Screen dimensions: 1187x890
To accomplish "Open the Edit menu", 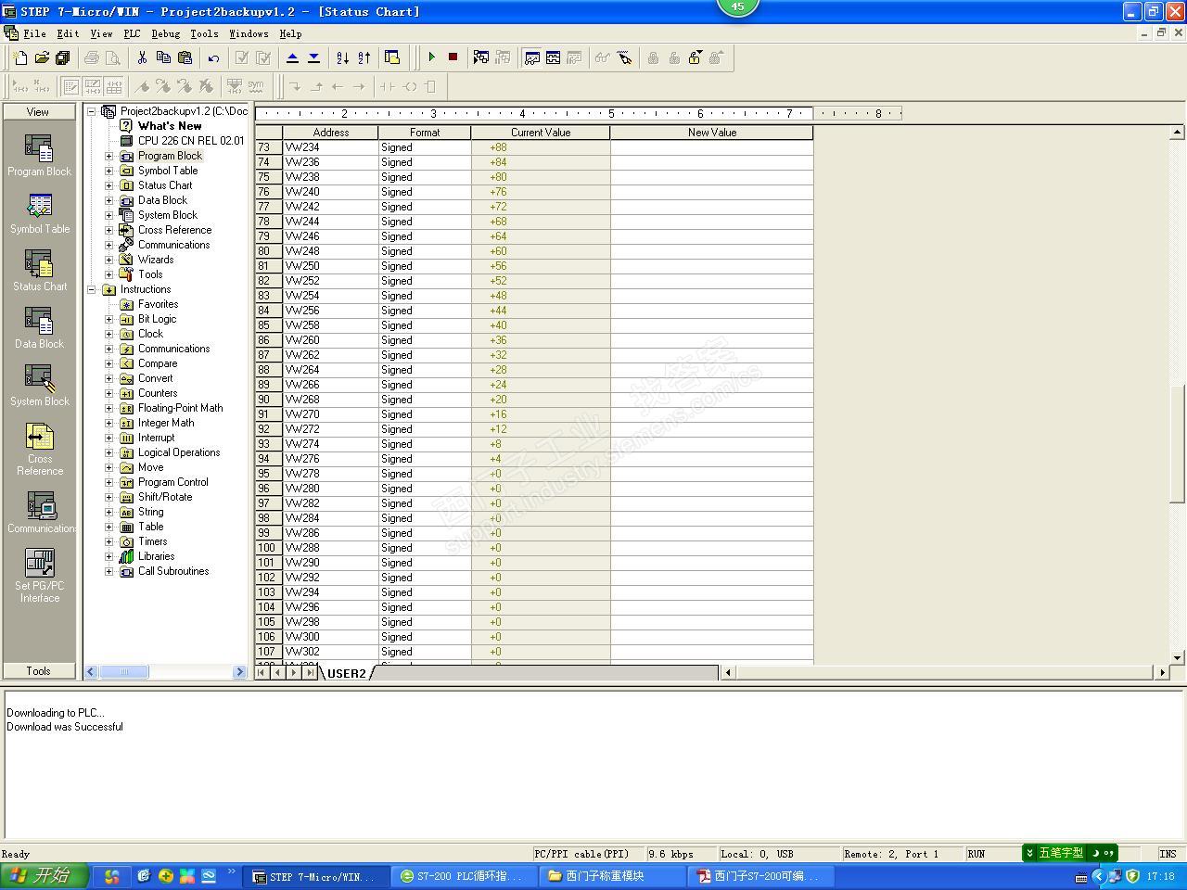I will pyautogui.click(x=68, y=33).
